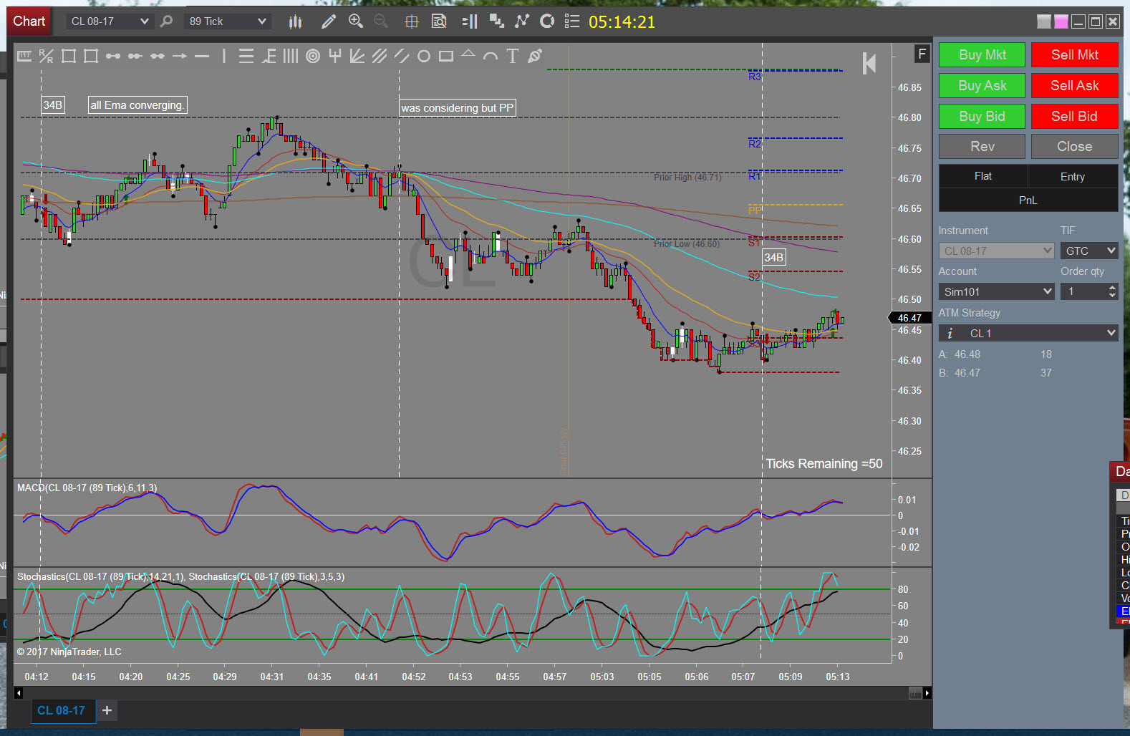1130x736 pixels.
Task: Open the drawing tools pencil icon
Action: (x=328, y=21)
